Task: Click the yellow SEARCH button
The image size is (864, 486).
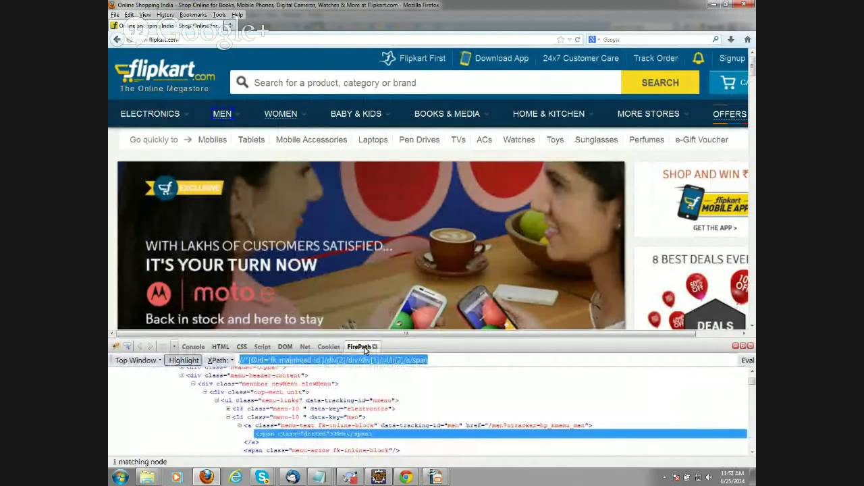Action: 660,82
